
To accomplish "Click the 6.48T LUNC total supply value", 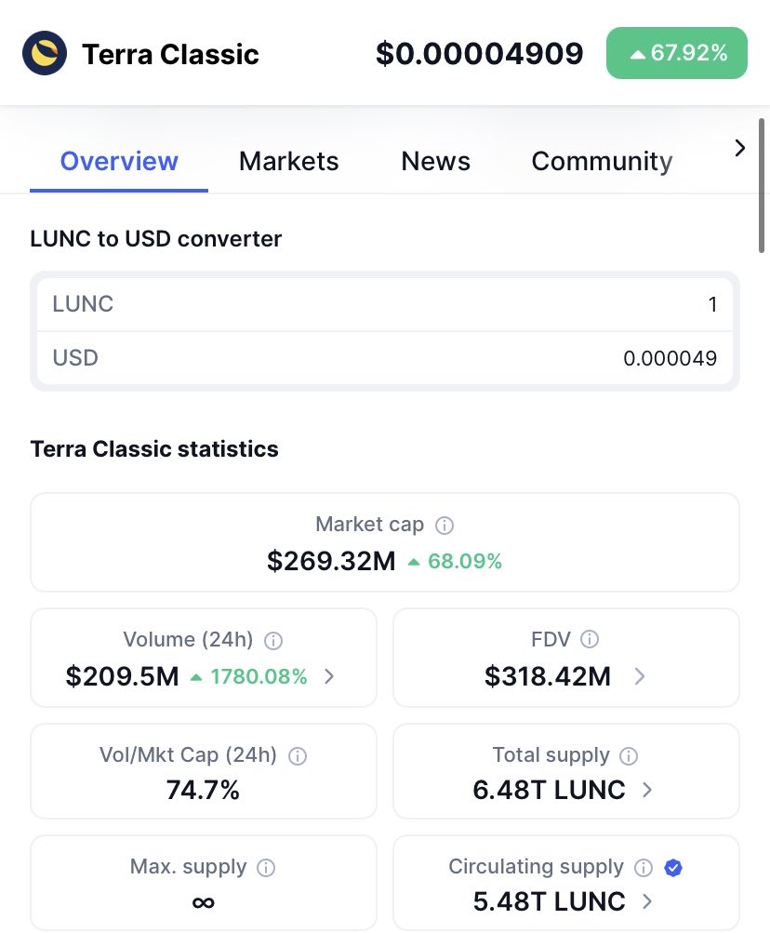I will point(549,790).
